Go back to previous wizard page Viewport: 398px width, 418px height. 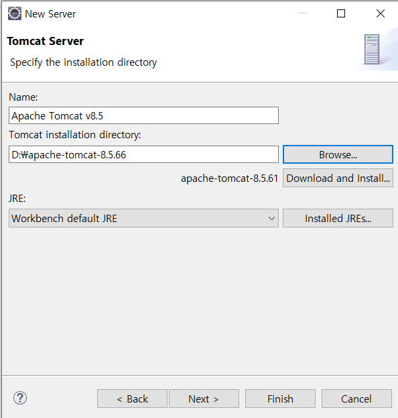[132, 399]
